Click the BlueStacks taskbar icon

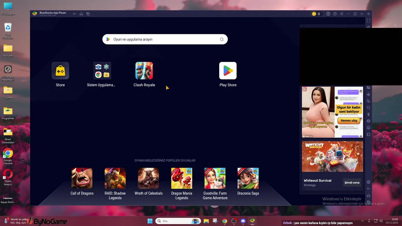click(x=252, y=221)
